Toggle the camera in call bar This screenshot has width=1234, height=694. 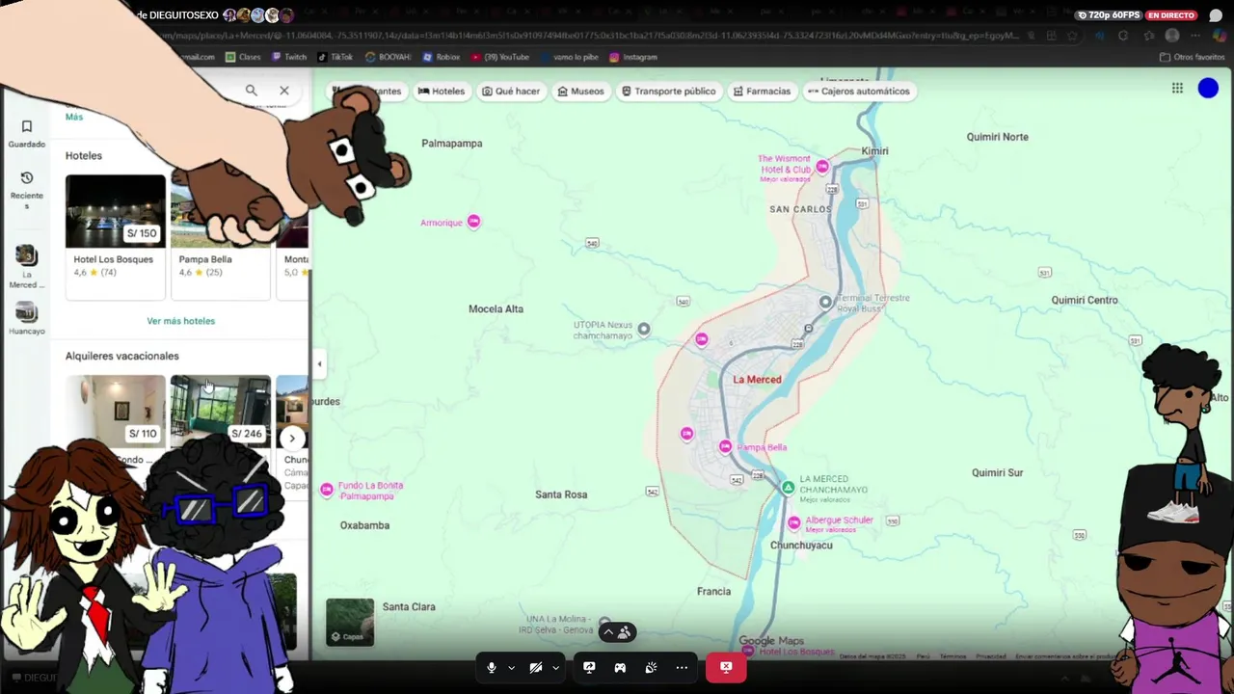(536, 667)
